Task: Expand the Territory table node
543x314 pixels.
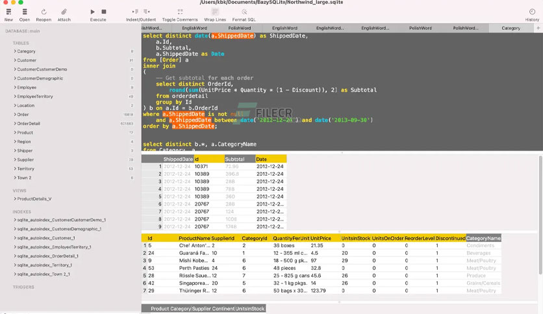Action: tap(15, 169)
